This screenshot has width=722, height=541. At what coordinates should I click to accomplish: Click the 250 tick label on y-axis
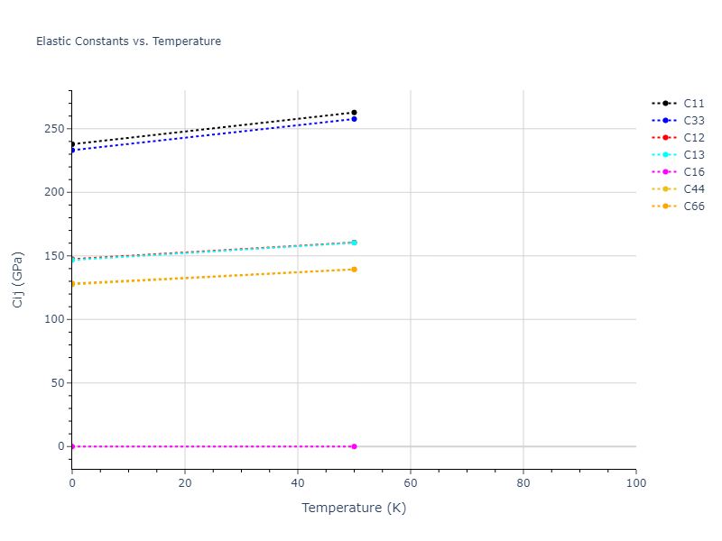click(56, 129)
